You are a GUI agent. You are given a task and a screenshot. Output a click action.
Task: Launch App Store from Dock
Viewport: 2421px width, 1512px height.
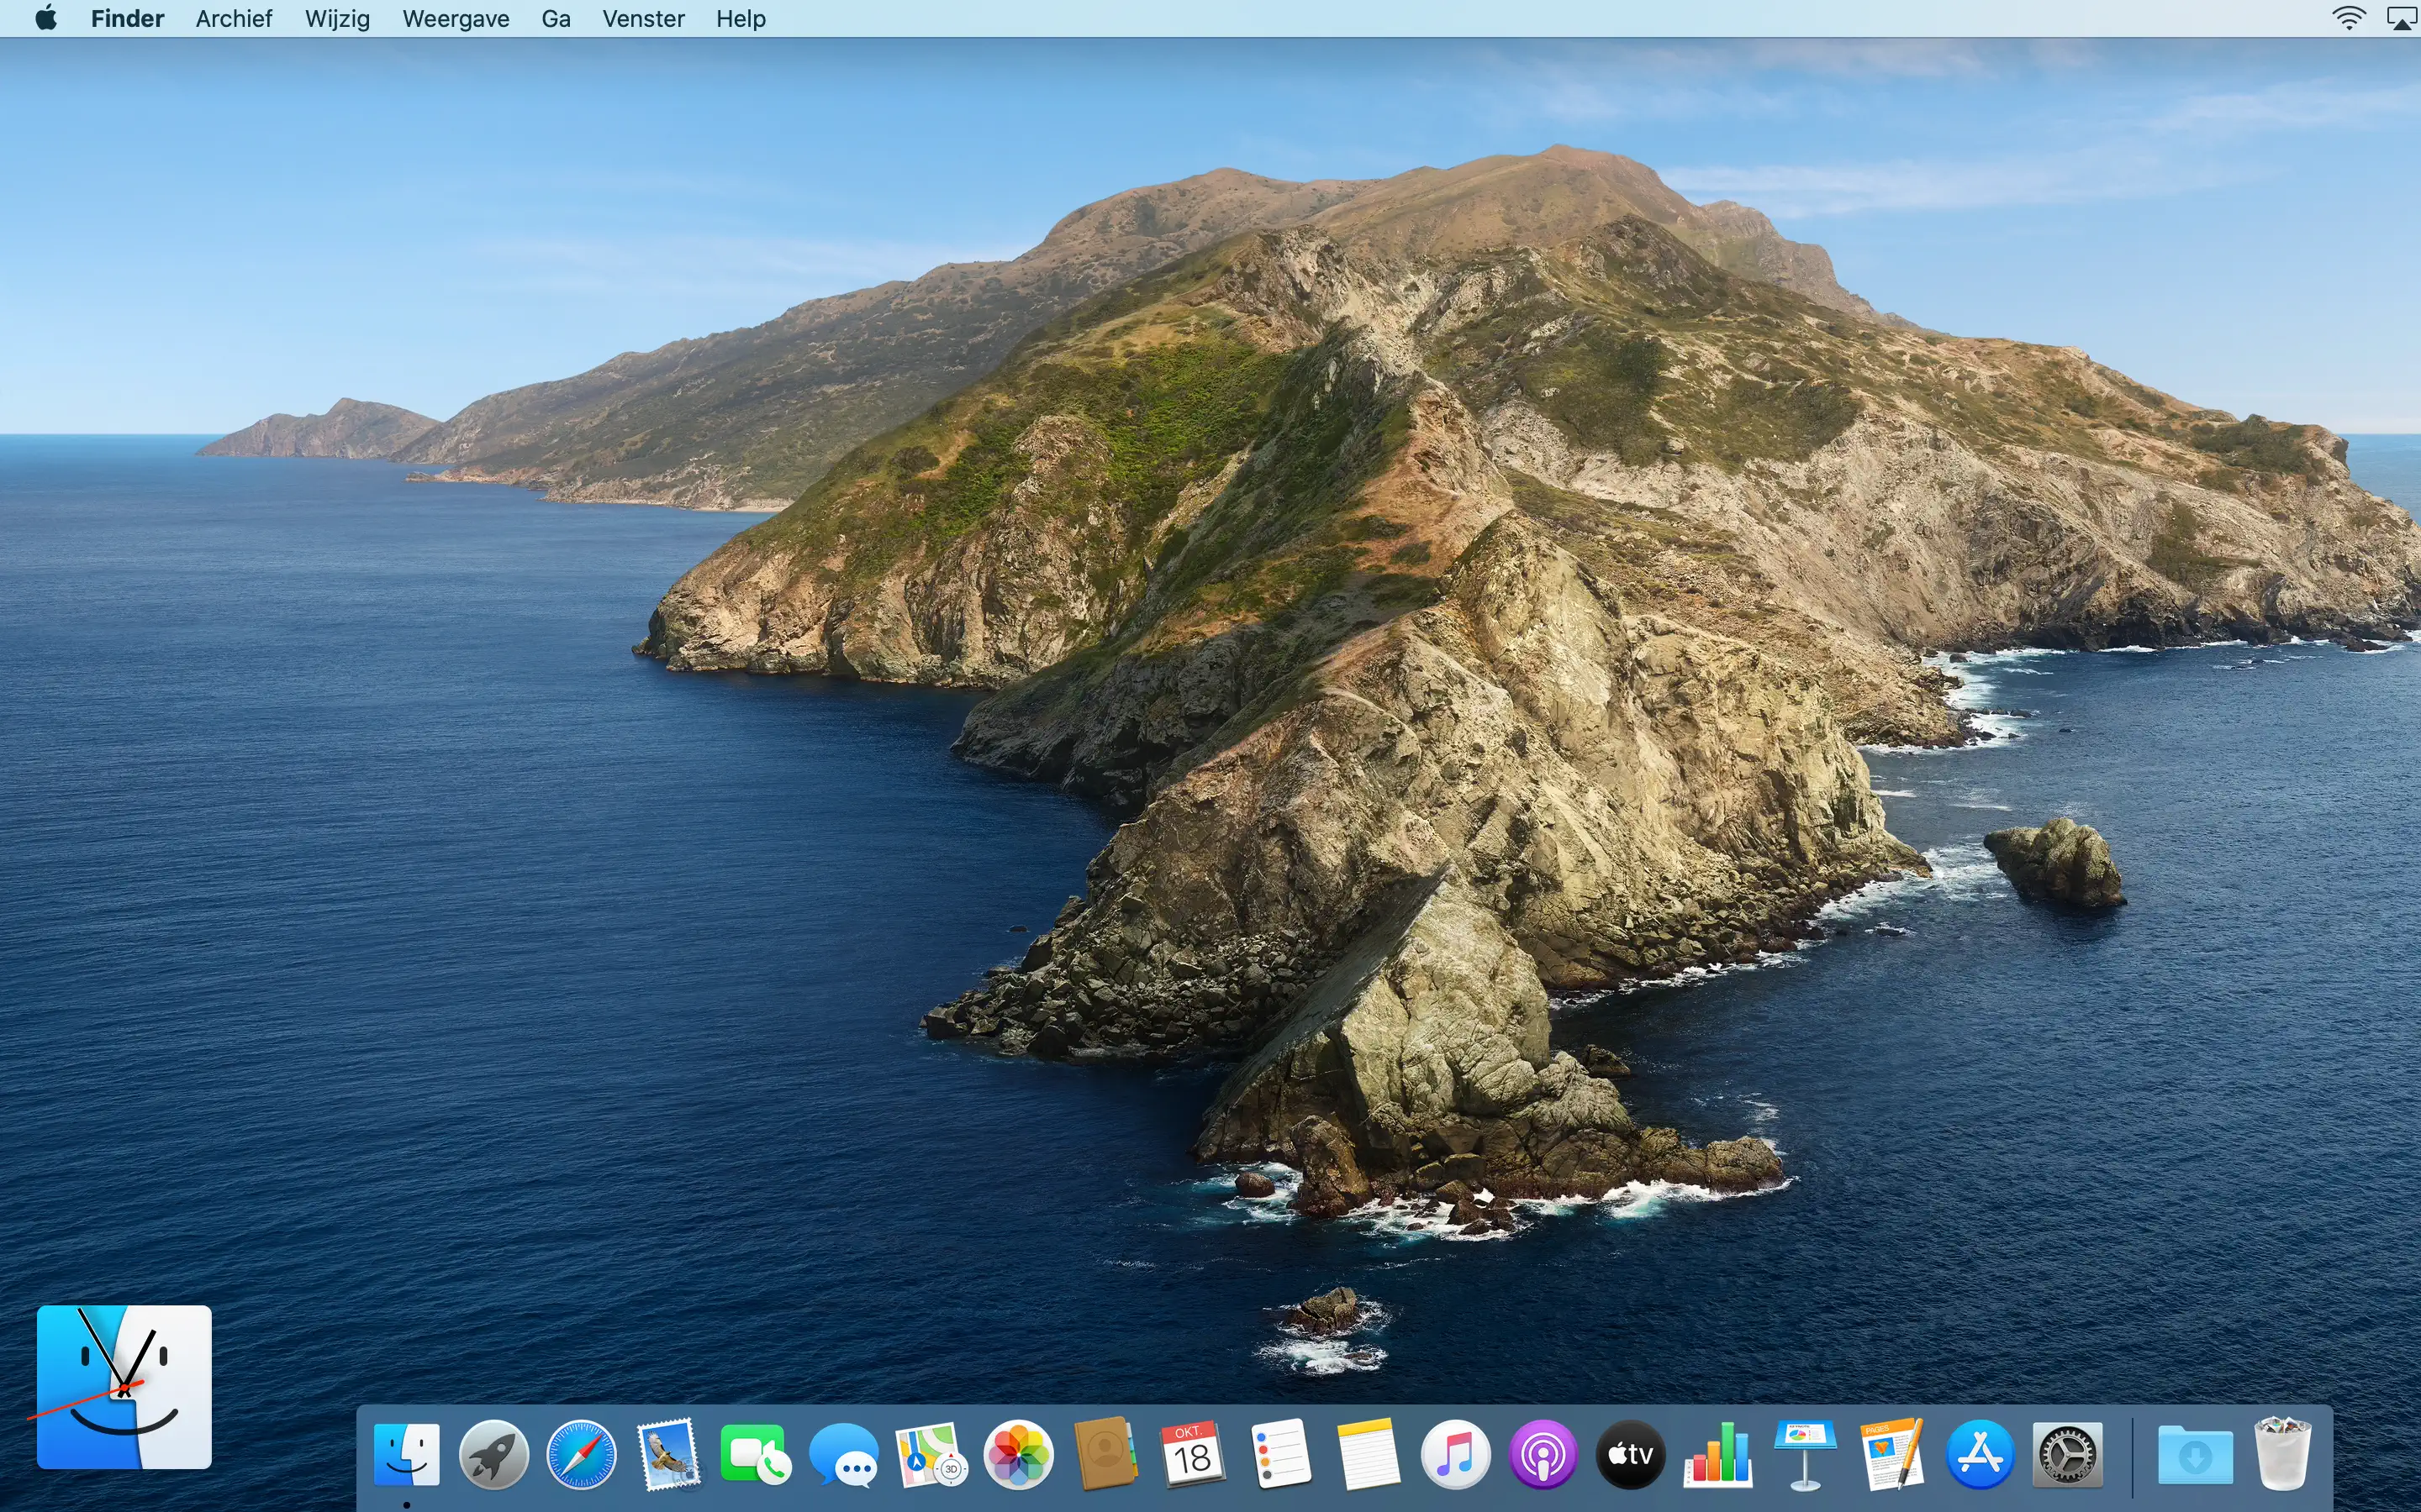(x=1980, y=1454)
